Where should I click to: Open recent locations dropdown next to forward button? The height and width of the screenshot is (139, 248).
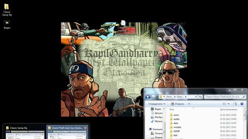click(x=157, y=97)
